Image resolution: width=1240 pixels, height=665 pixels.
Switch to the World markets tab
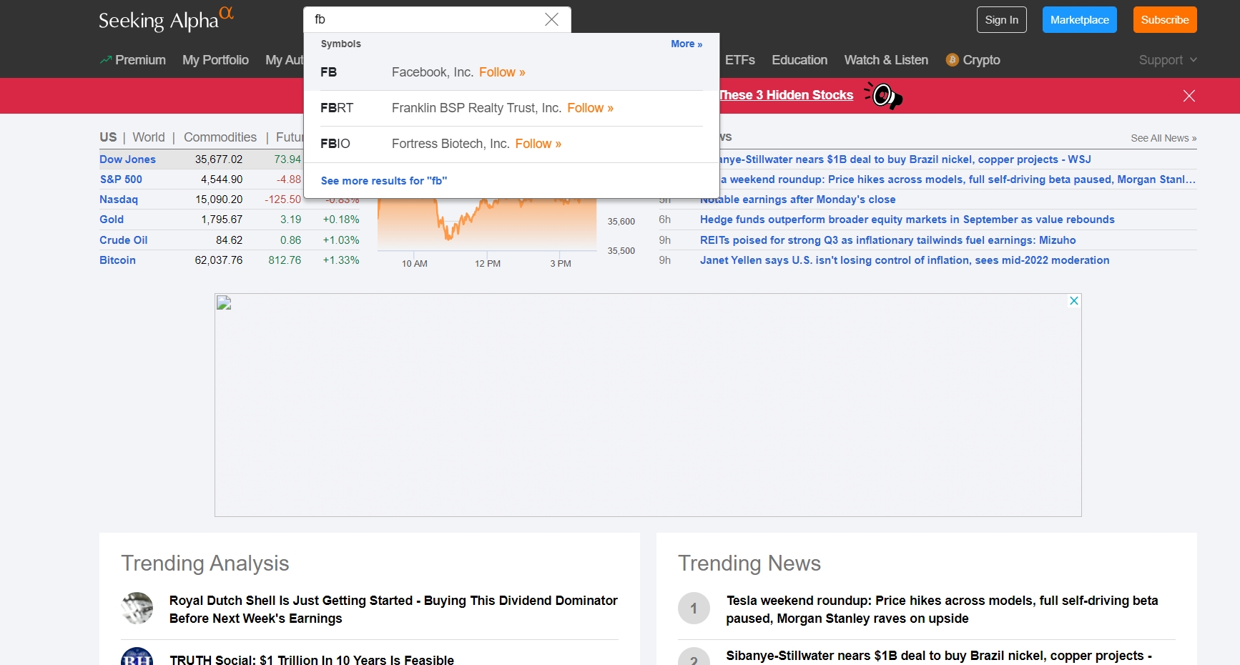[x=149, y=137]
